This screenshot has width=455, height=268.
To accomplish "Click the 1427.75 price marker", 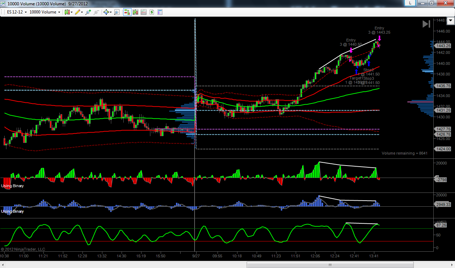I will tap(443, 129).
